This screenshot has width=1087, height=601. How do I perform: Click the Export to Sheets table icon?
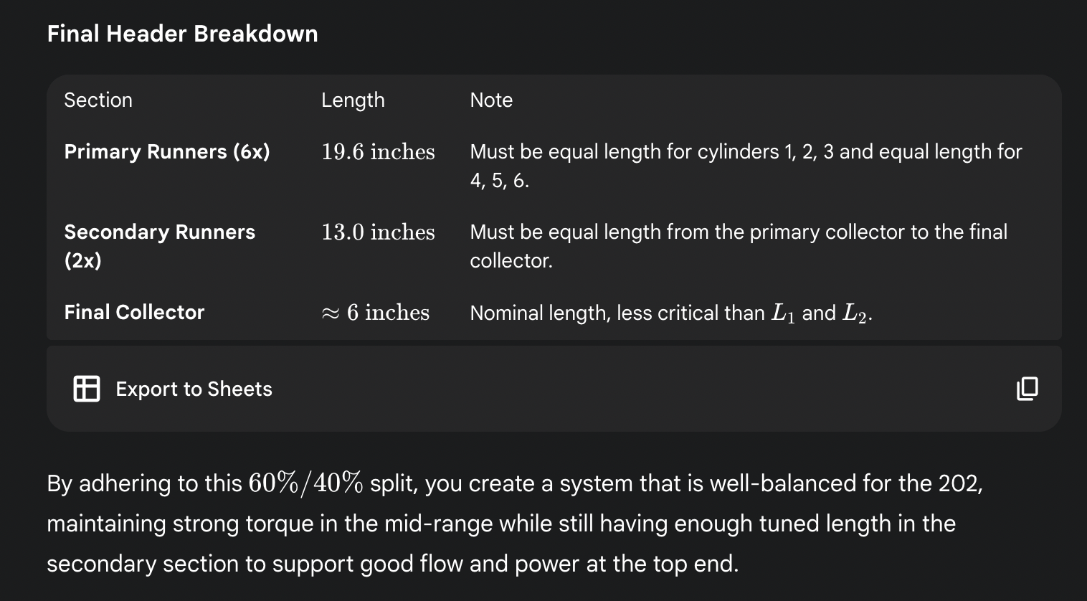point(87,389)
